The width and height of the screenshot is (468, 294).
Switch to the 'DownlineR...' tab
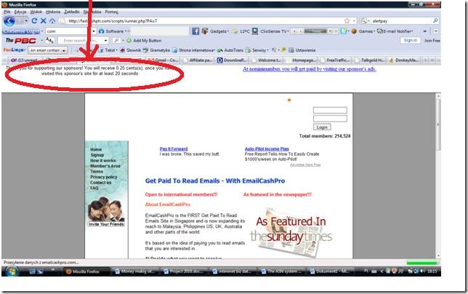click(232, 60)
